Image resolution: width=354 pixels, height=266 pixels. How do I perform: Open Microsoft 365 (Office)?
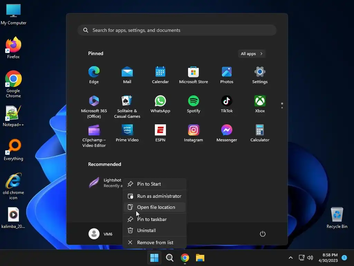[x=94, y=107]
